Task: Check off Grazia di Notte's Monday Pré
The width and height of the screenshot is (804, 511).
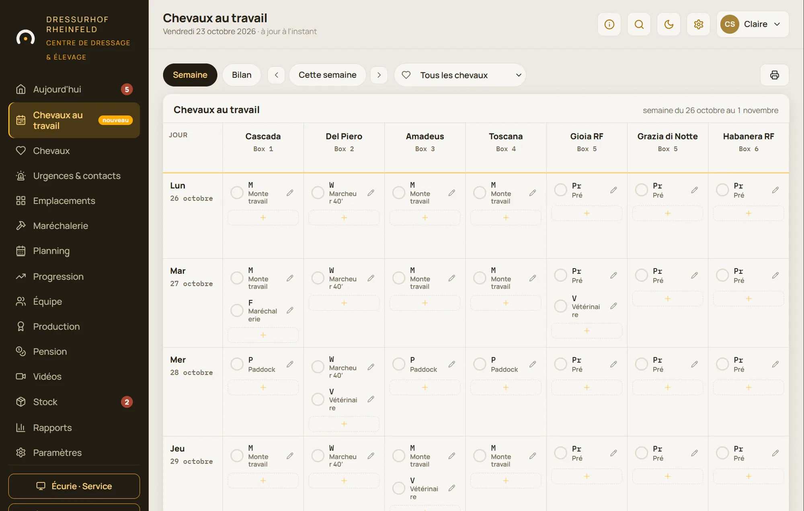Action: point(642,190)
